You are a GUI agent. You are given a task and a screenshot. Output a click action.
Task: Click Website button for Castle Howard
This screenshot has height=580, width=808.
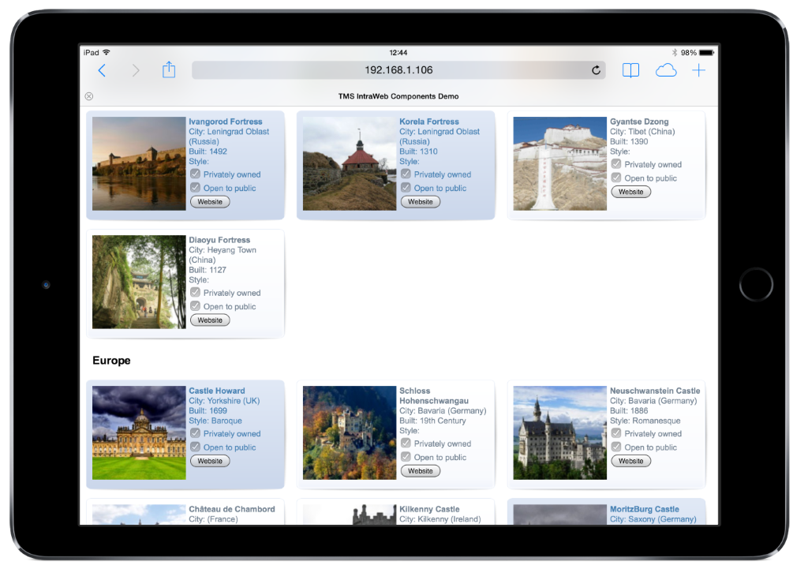210,461
